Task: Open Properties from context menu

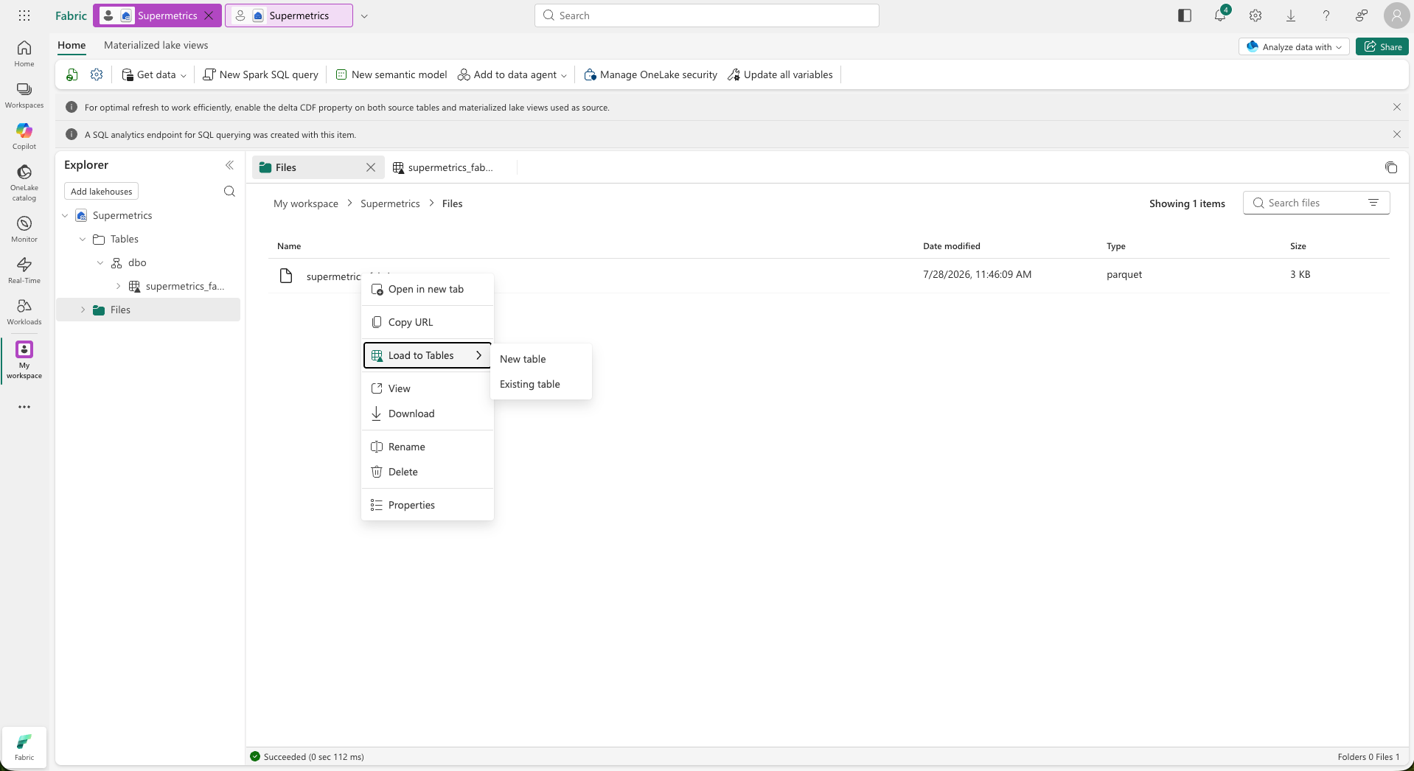Action: [428, 505]
